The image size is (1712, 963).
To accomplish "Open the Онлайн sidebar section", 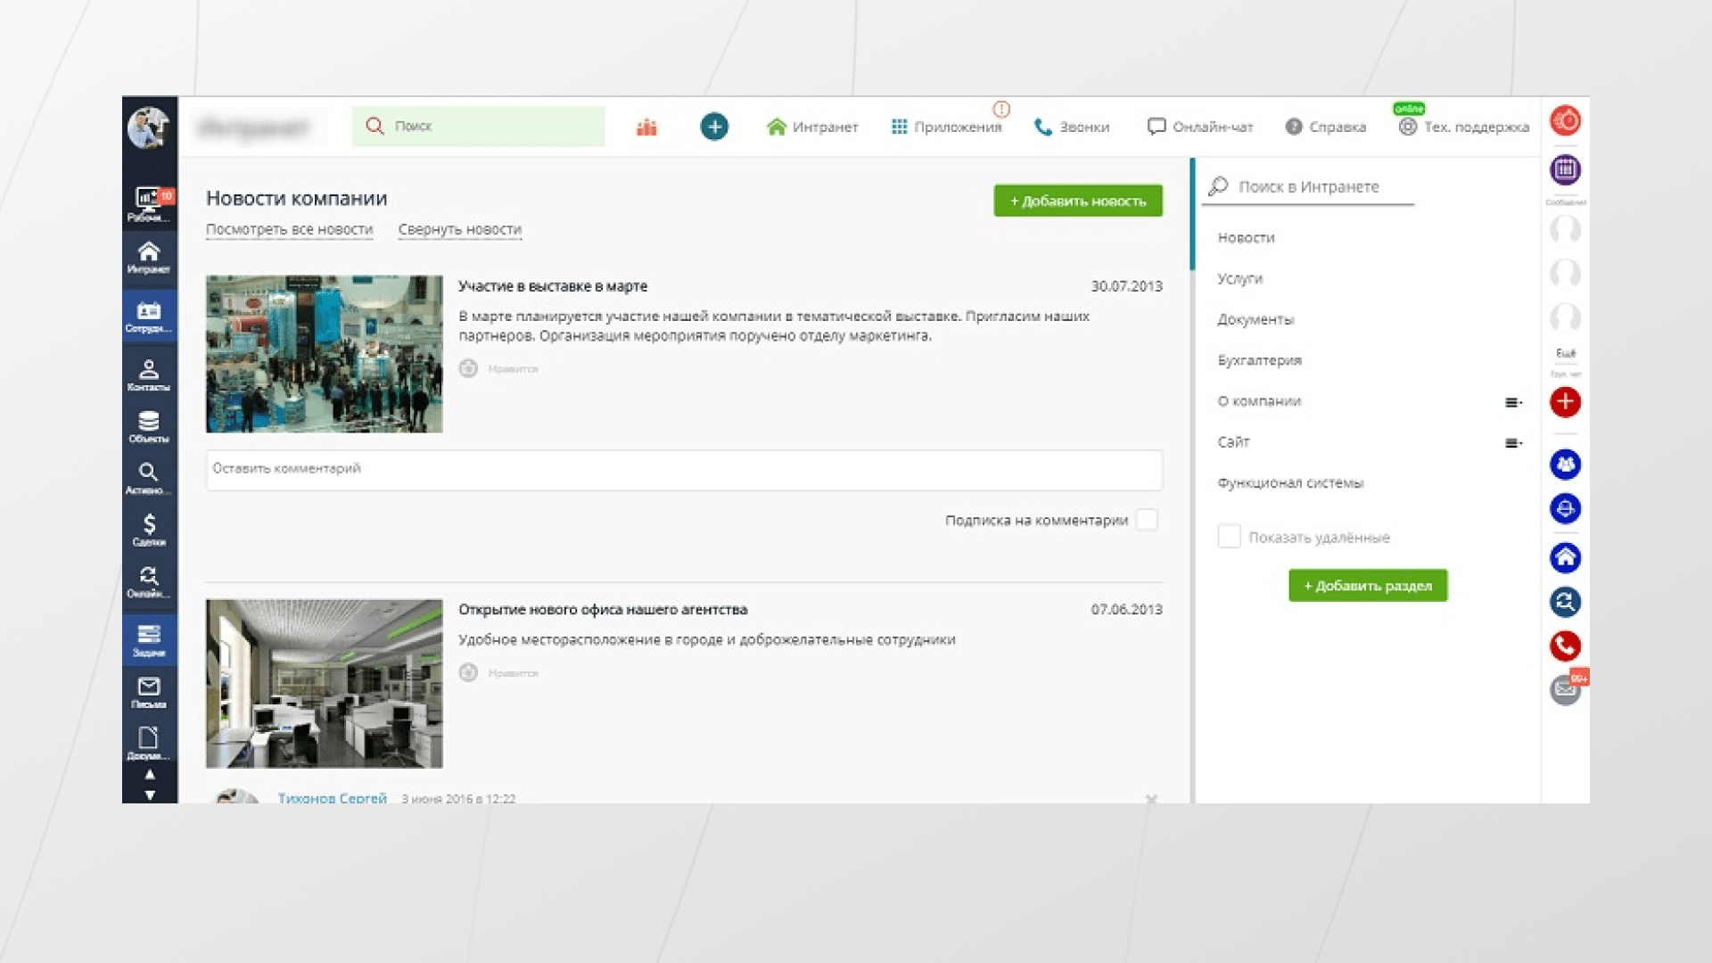I will (149, 582).
